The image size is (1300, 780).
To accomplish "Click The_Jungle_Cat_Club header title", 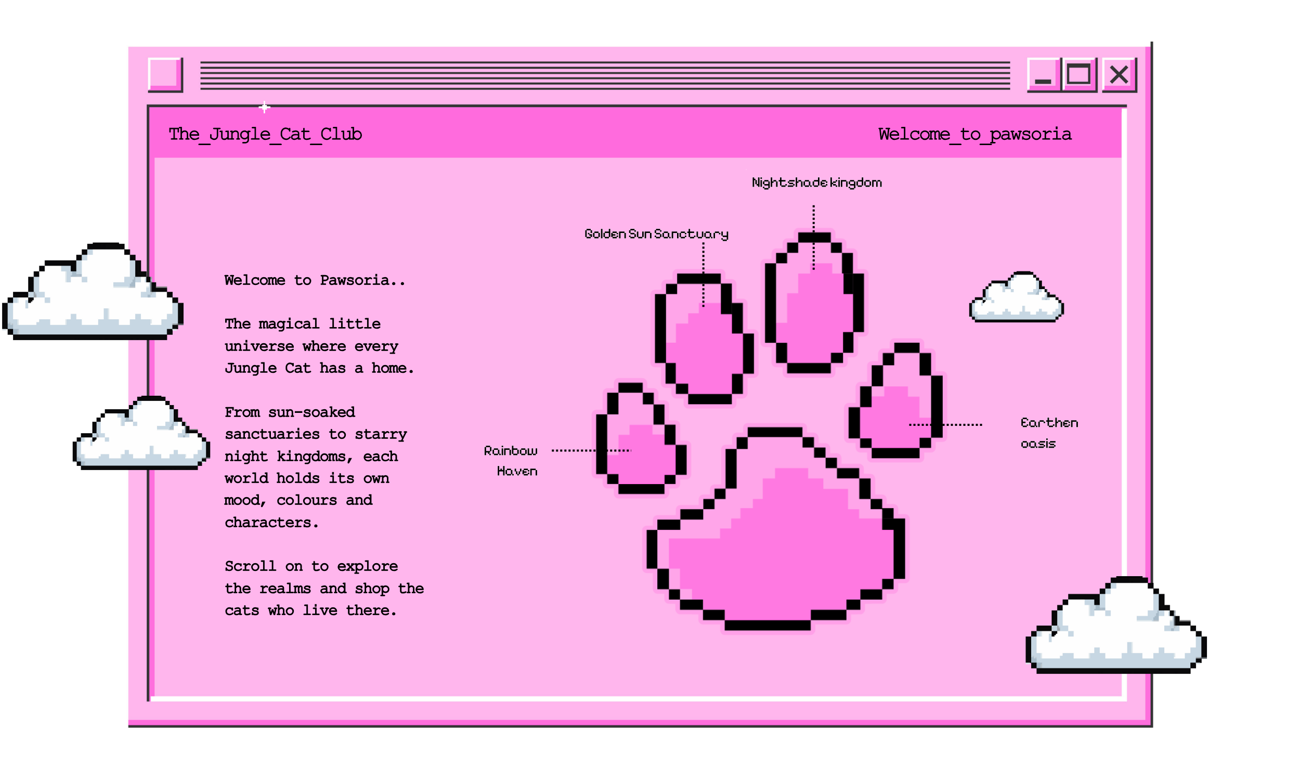I will [265, 134].
